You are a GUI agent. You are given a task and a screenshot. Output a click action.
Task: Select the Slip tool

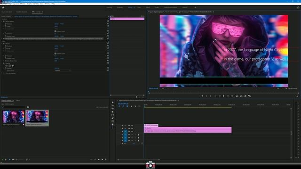(x=112, y=115)
